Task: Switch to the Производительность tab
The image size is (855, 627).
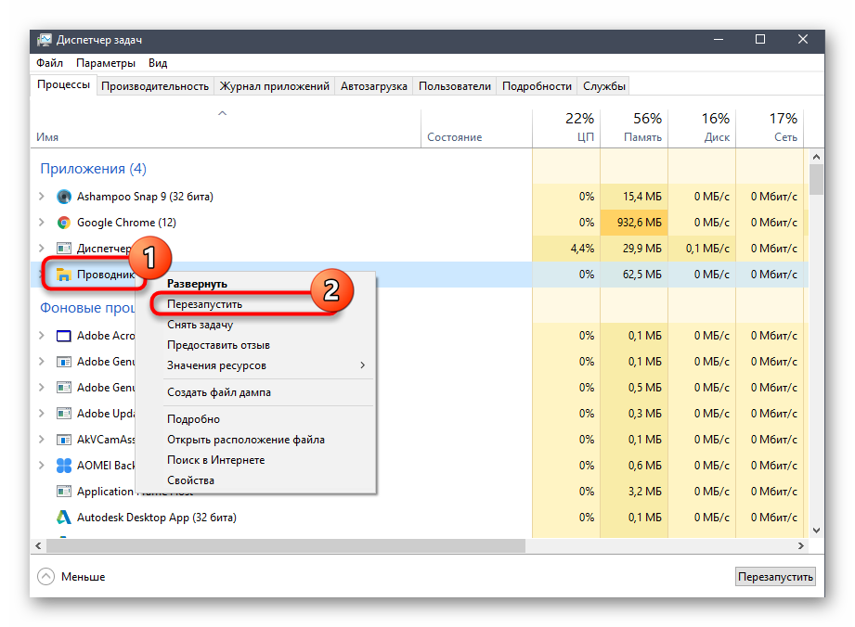Action: tap(155, 86)
